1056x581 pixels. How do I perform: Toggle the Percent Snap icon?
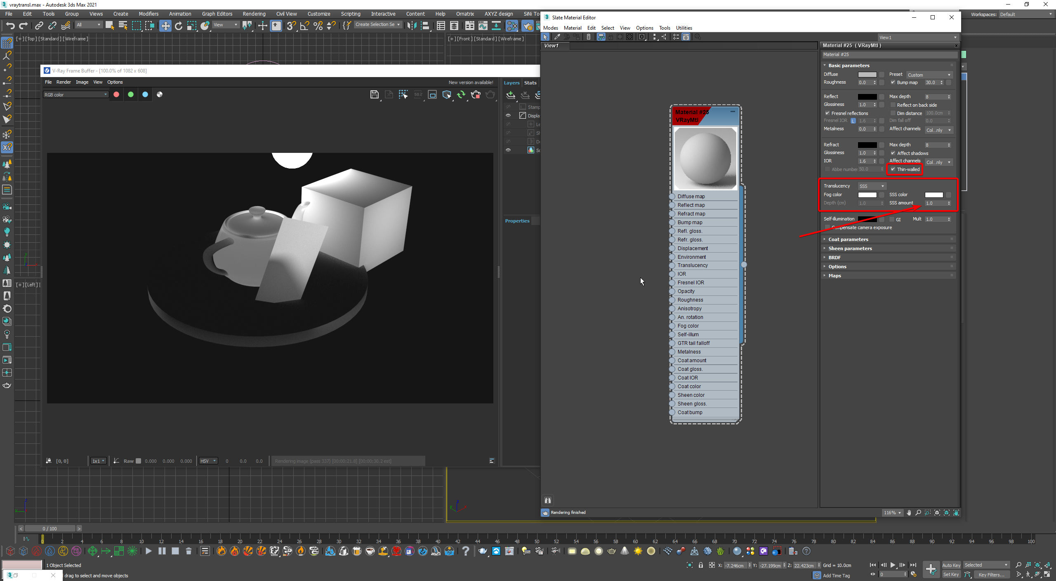coord(318,26)
